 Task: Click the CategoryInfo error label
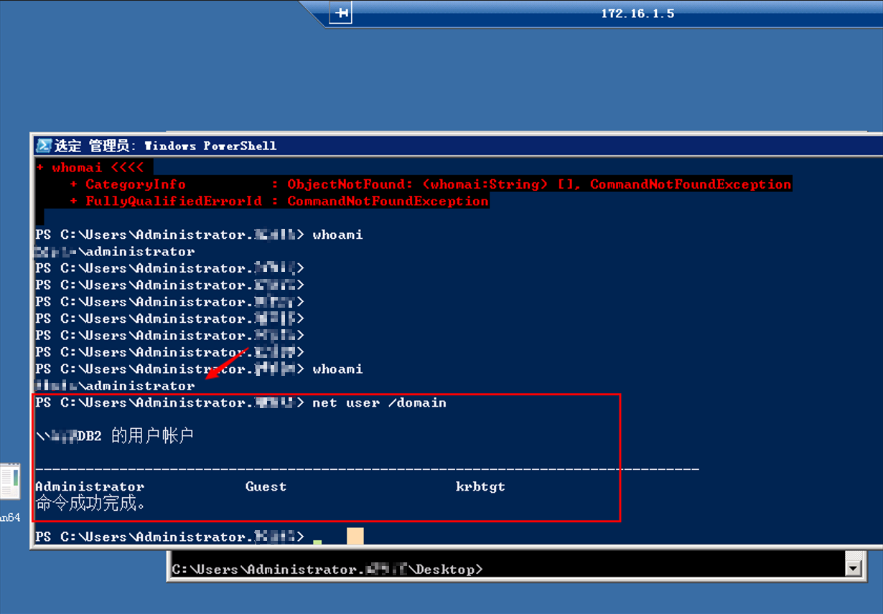point(135,184)
